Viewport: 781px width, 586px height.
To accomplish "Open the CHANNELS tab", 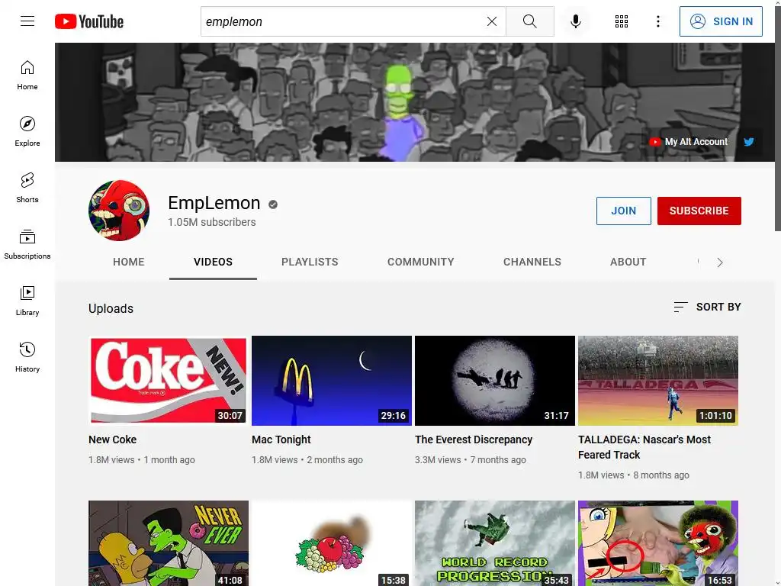I will [x=532, y=262].
